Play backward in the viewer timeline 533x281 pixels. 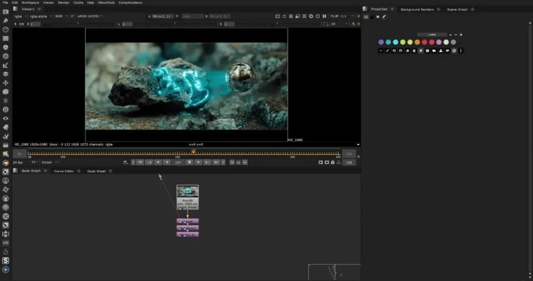pyautogui.click(x=167, y=162)
